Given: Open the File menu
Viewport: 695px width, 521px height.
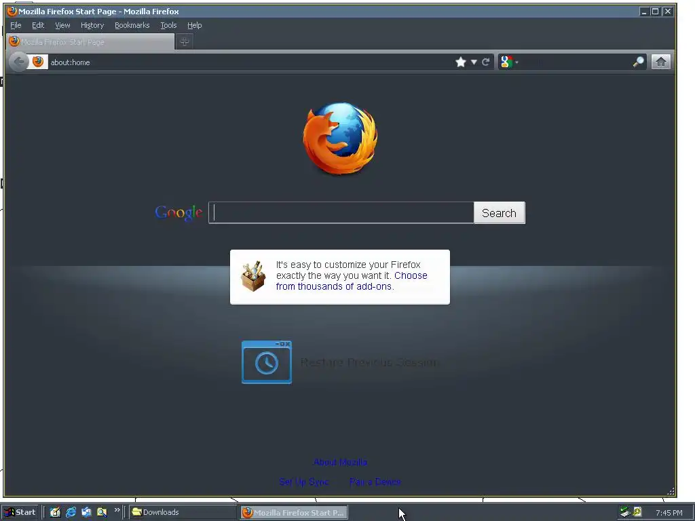Looking at the screenshot, I should click(16, 25).
